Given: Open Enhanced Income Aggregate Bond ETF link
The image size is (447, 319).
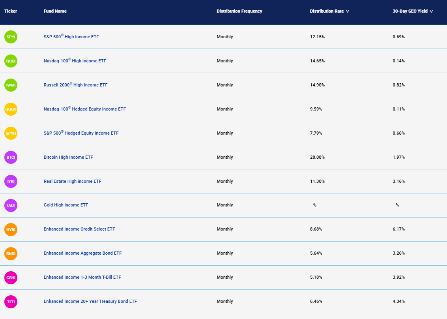Looking at the screenshot, I should (83, 253).
